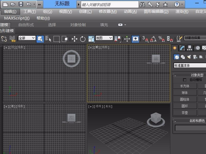The width and height of the screenshot is (206, 154).
Task: Toggle the Percent Snap button
Action: [161, 39]
